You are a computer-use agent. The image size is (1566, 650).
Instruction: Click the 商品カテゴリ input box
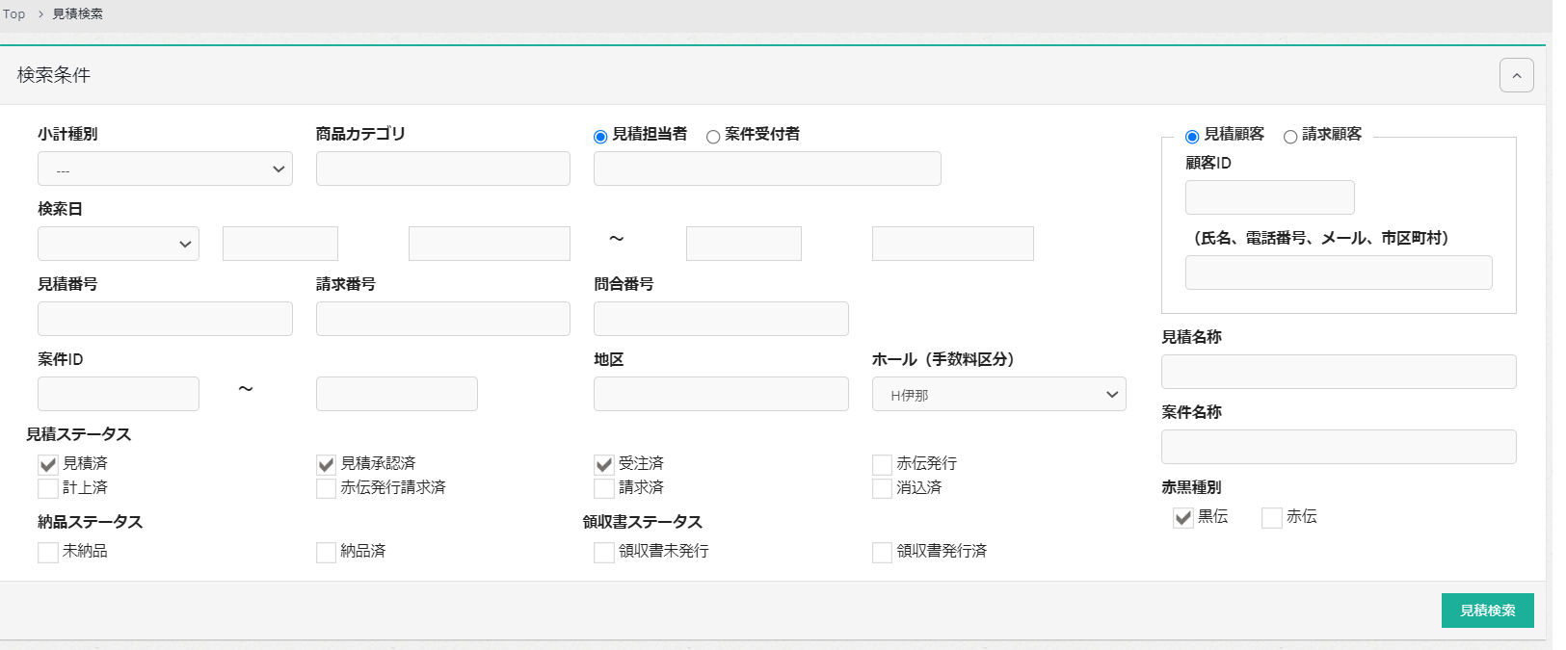442,169
